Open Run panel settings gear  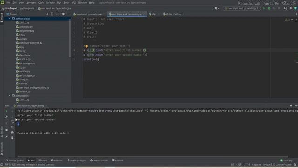(291, 105)
